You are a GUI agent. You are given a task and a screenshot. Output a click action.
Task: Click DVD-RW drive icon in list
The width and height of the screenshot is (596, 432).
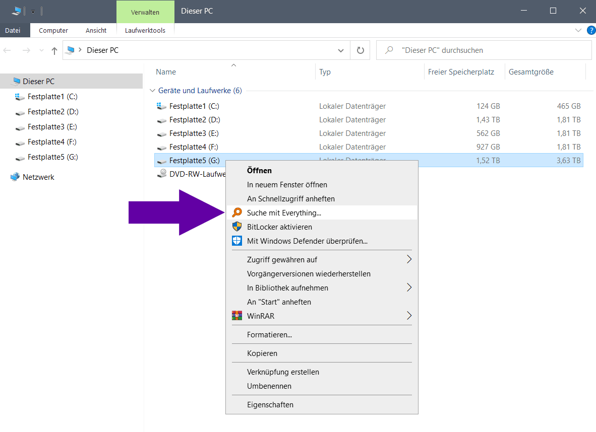tap(162, 174)
